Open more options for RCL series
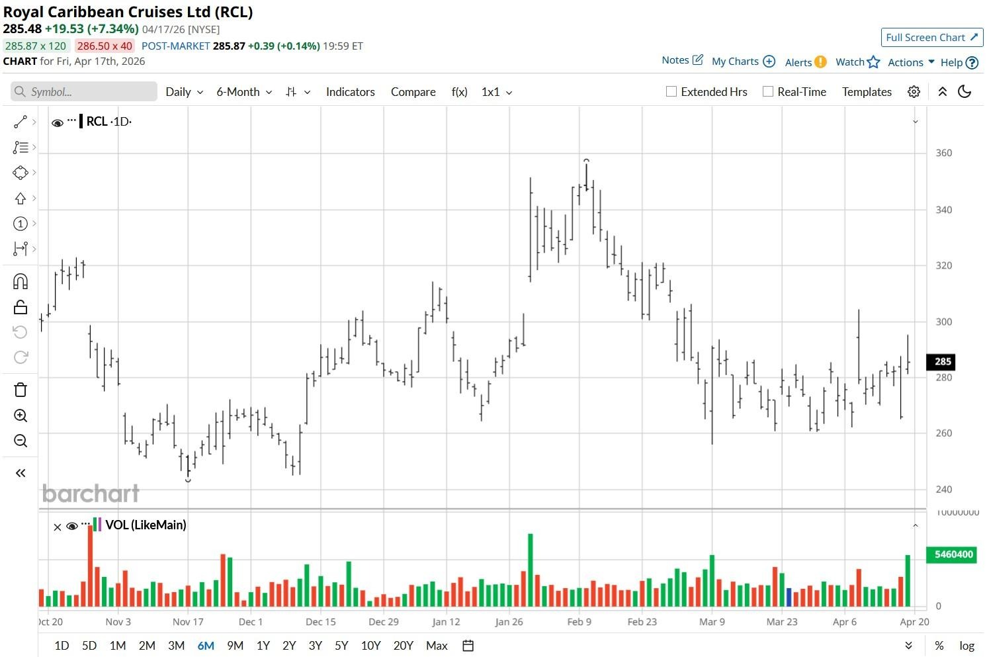This screenshot has width=987, height=657. (71, 120)
